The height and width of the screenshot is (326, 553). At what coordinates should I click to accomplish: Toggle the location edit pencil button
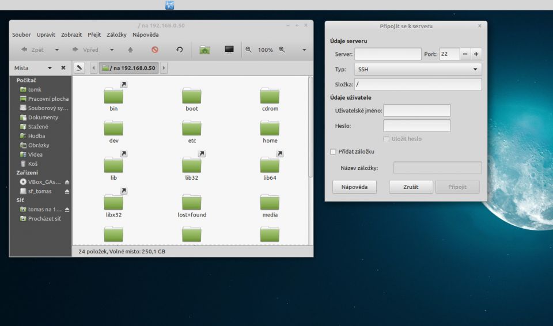point(79,68)
